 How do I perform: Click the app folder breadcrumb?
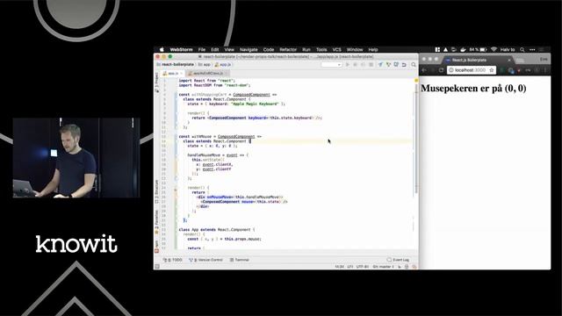click(x=204, y=64)
